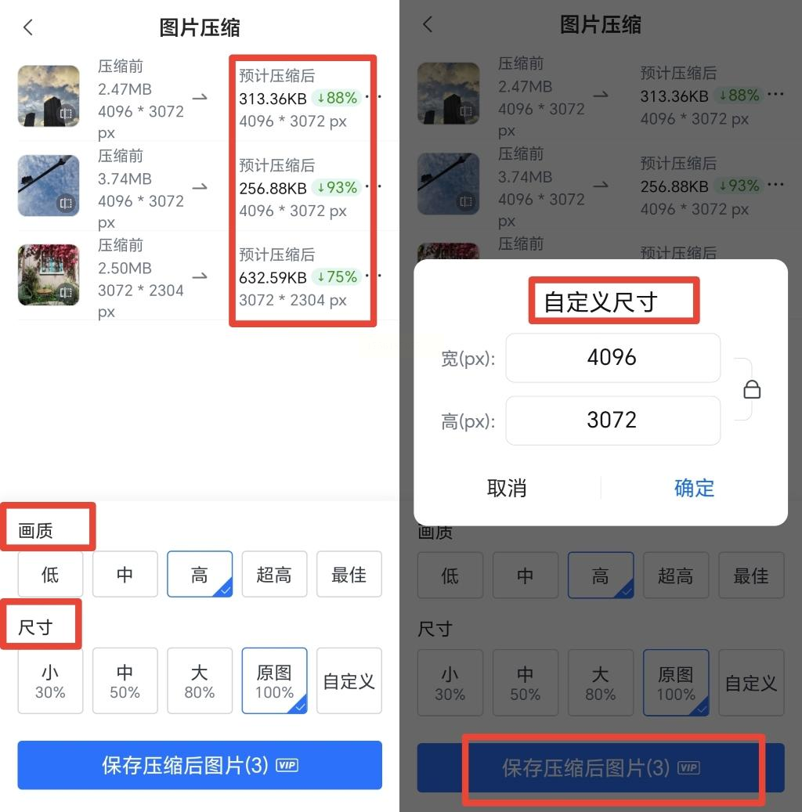
Task: Select 超高 image quality on left screen
Action: 274,574
